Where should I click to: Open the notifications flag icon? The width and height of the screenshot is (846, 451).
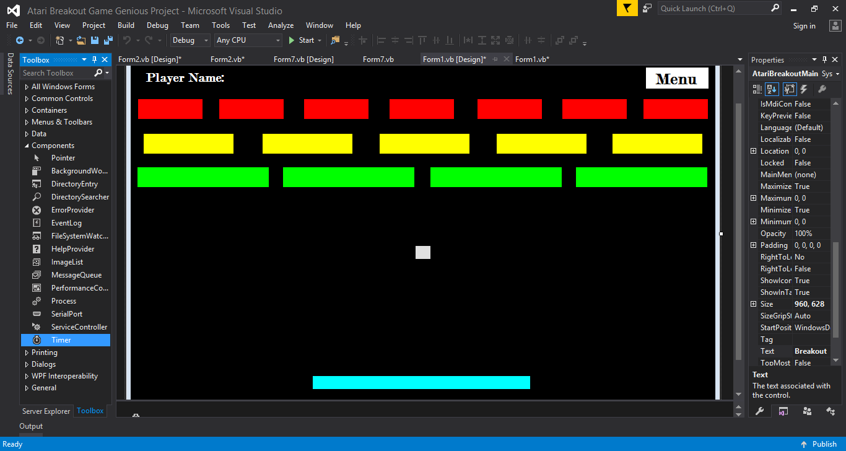coord(627,8)
